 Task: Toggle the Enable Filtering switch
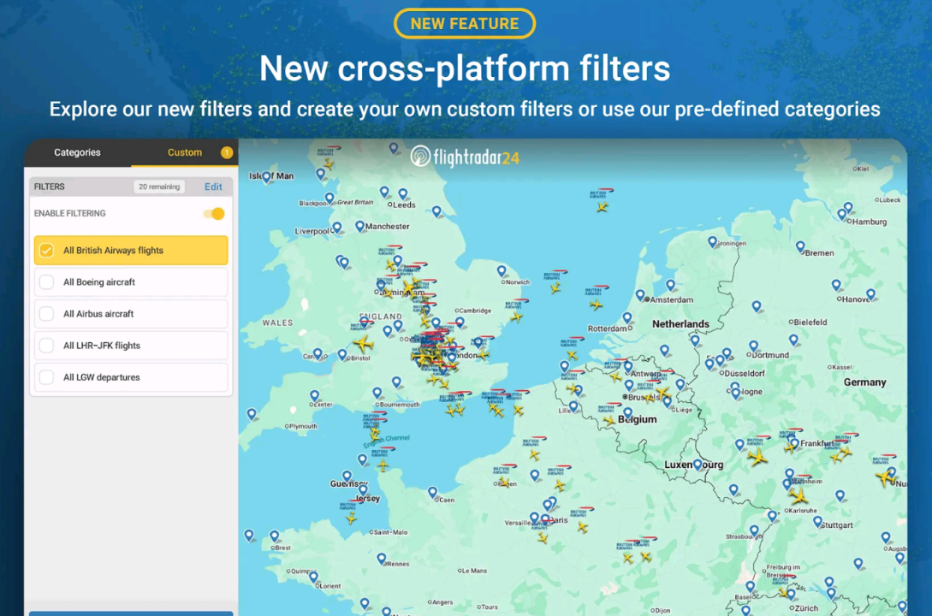215,213
